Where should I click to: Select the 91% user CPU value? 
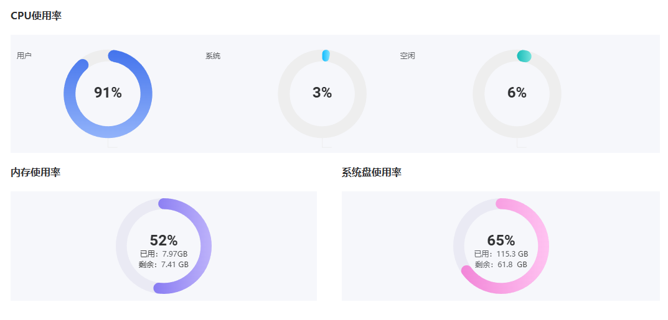pos(108,93)
